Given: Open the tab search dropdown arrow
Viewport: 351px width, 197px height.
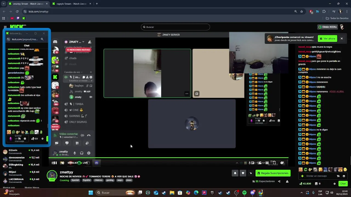Looking at the screenshot, I should [x=4, y=4].
